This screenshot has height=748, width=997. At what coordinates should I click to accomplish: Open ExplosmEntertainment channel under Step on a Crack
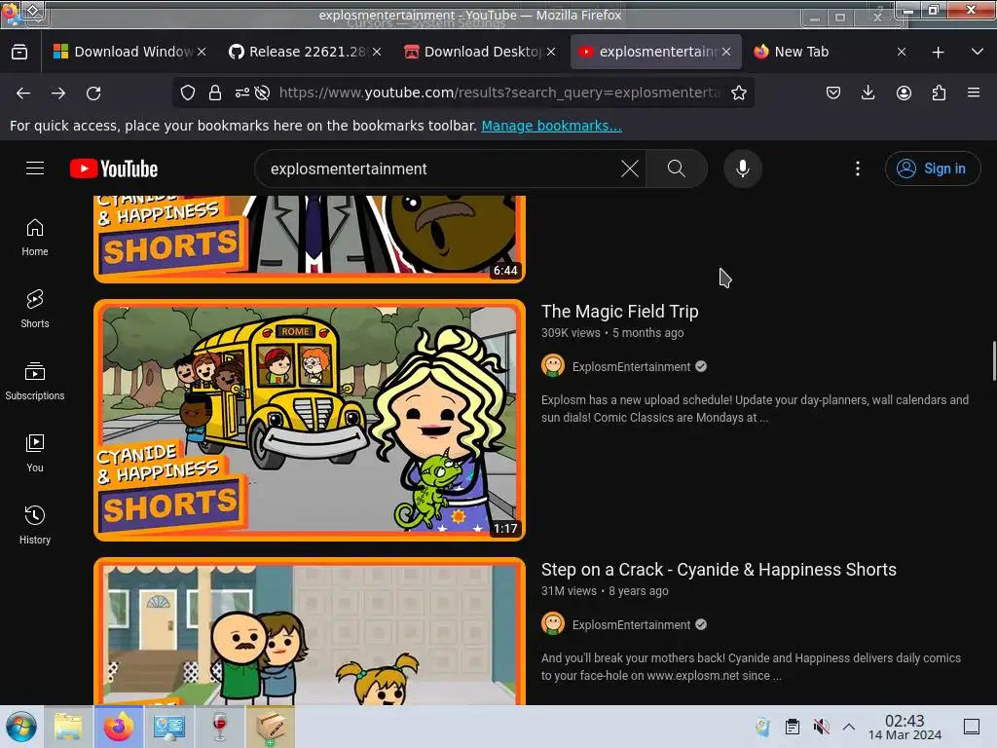click(631, 624)
